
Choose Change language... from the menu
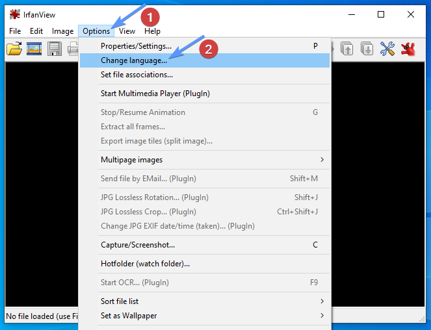pyautogui.click(x=205, y=60)
